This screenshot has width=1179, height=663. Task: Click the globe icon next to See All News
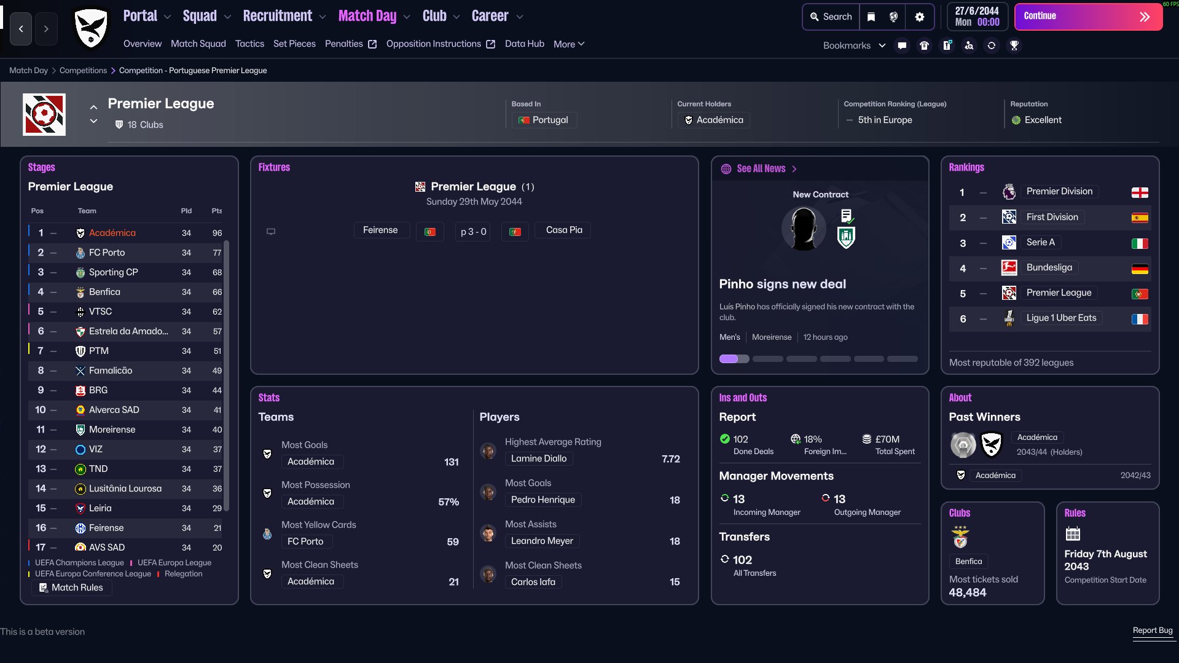point(726,169)
